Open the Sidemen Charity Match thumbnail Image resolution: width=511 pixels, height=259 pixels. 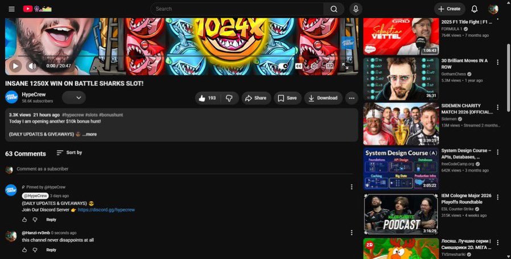(401, 124)
